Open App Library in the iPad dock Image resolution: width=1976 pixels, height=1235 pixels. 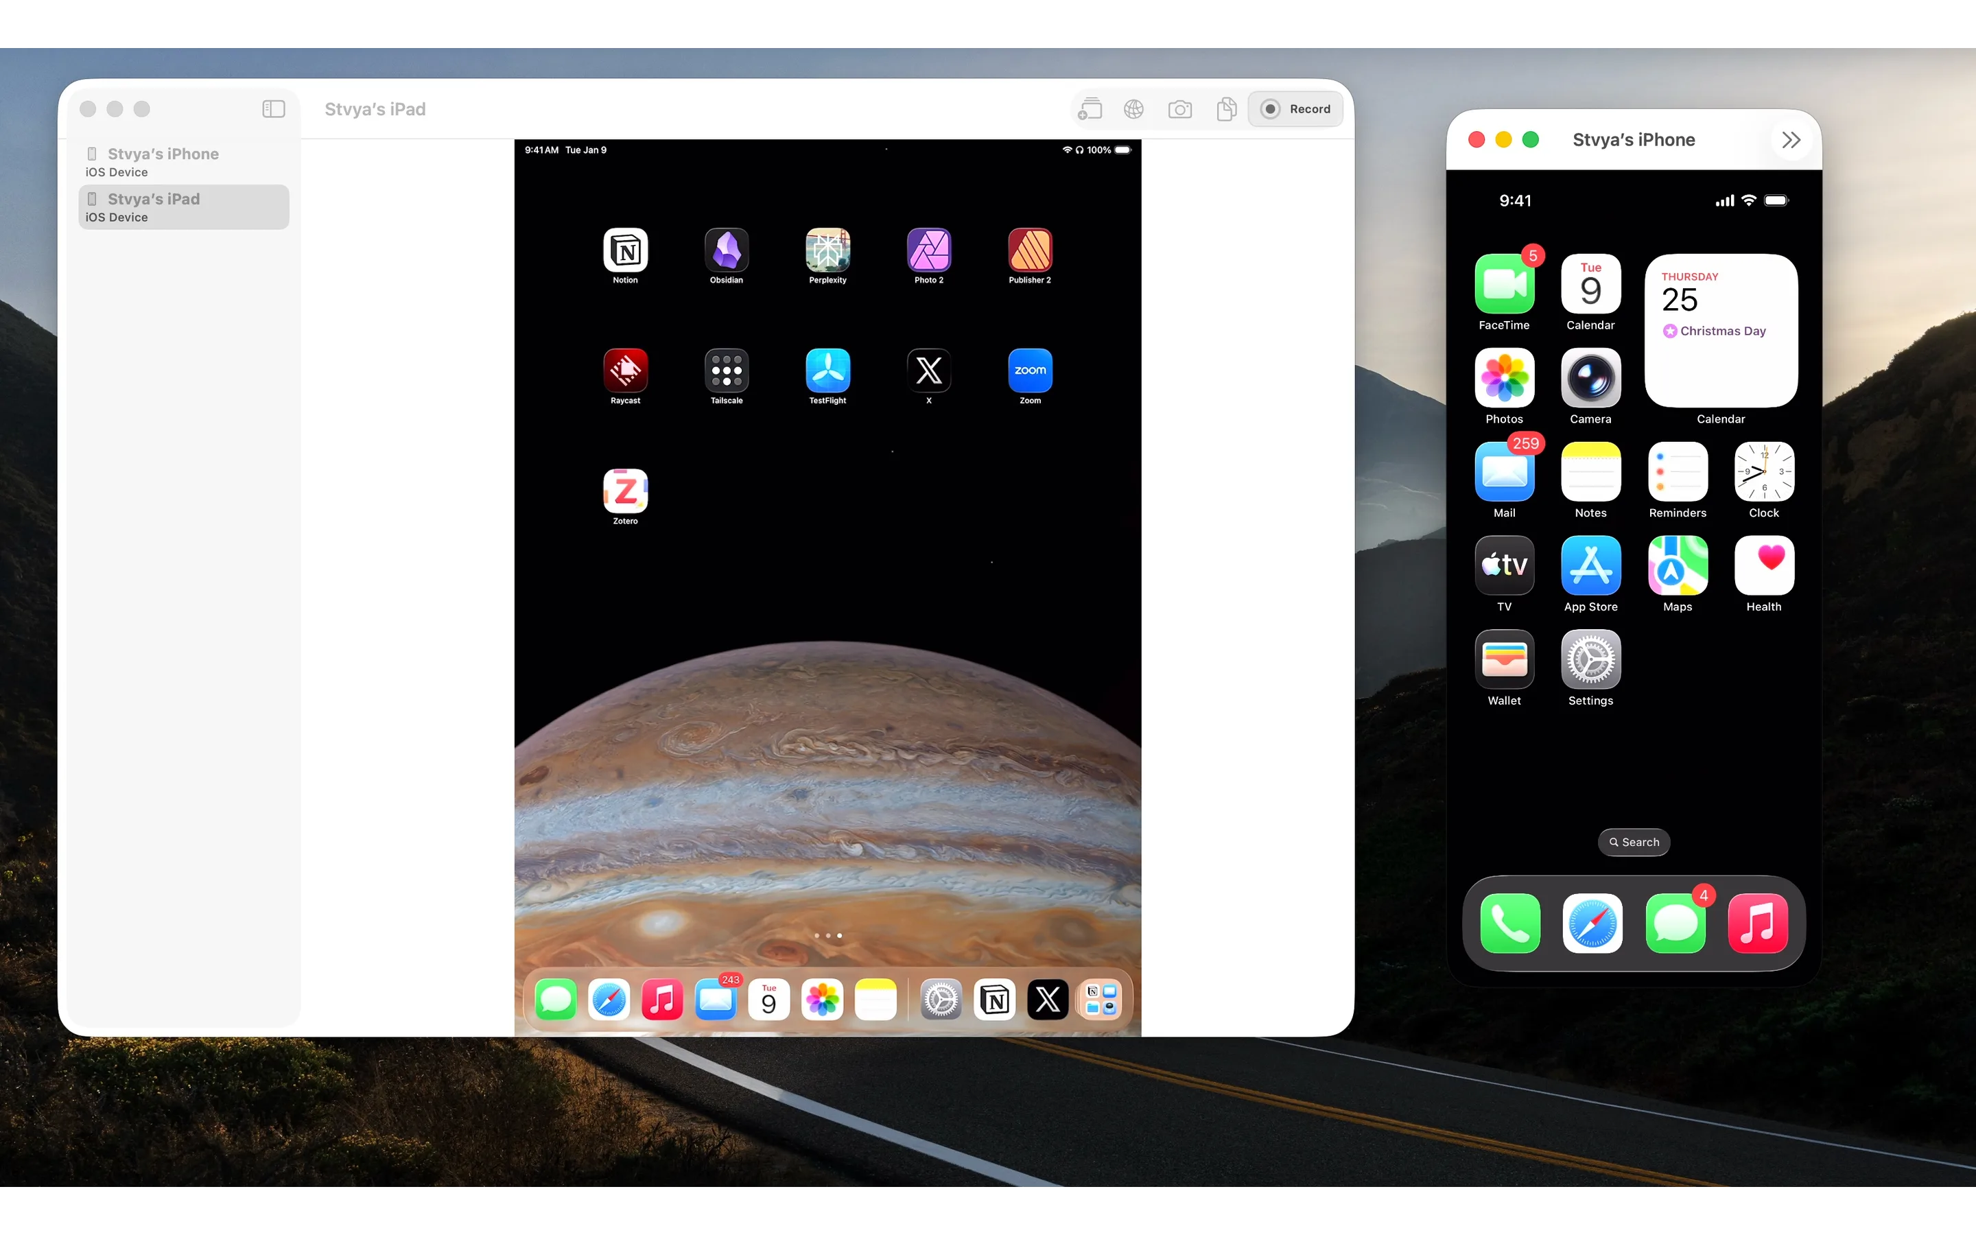pos(1100,1000)
